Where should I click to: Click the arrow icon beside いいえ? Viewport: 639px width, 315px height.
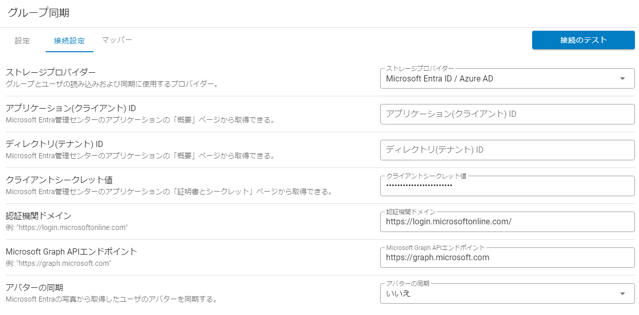623,294
